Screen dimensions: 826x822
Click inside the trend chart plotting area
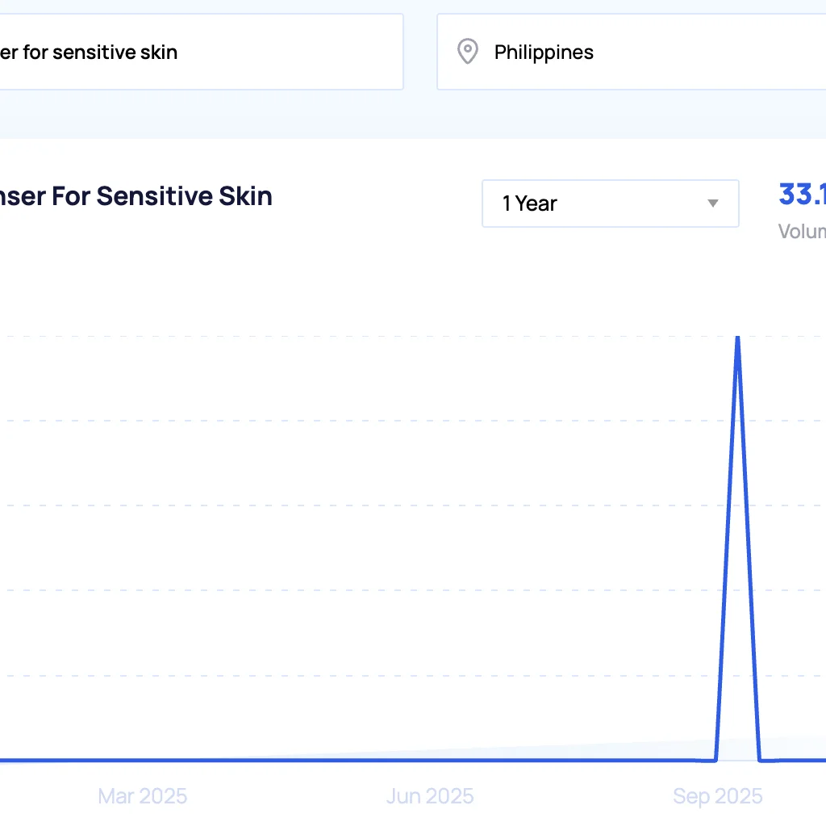pos(403,525)
